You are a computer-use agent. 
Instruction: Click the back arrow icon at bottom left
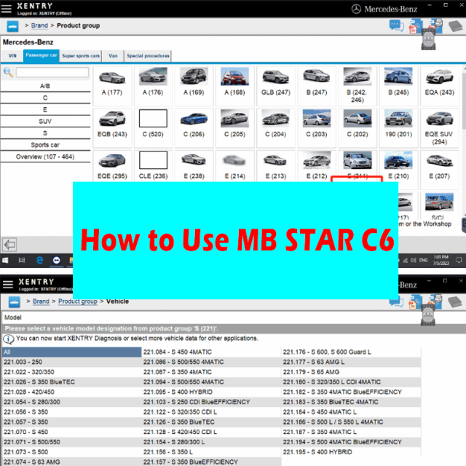(x=9, y=245)
